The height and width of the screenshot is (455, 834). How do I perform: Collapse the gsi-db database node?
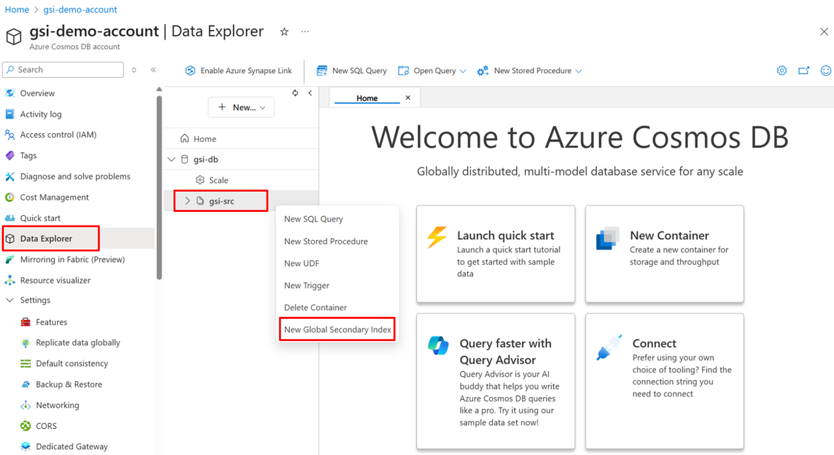coord(171,159)
